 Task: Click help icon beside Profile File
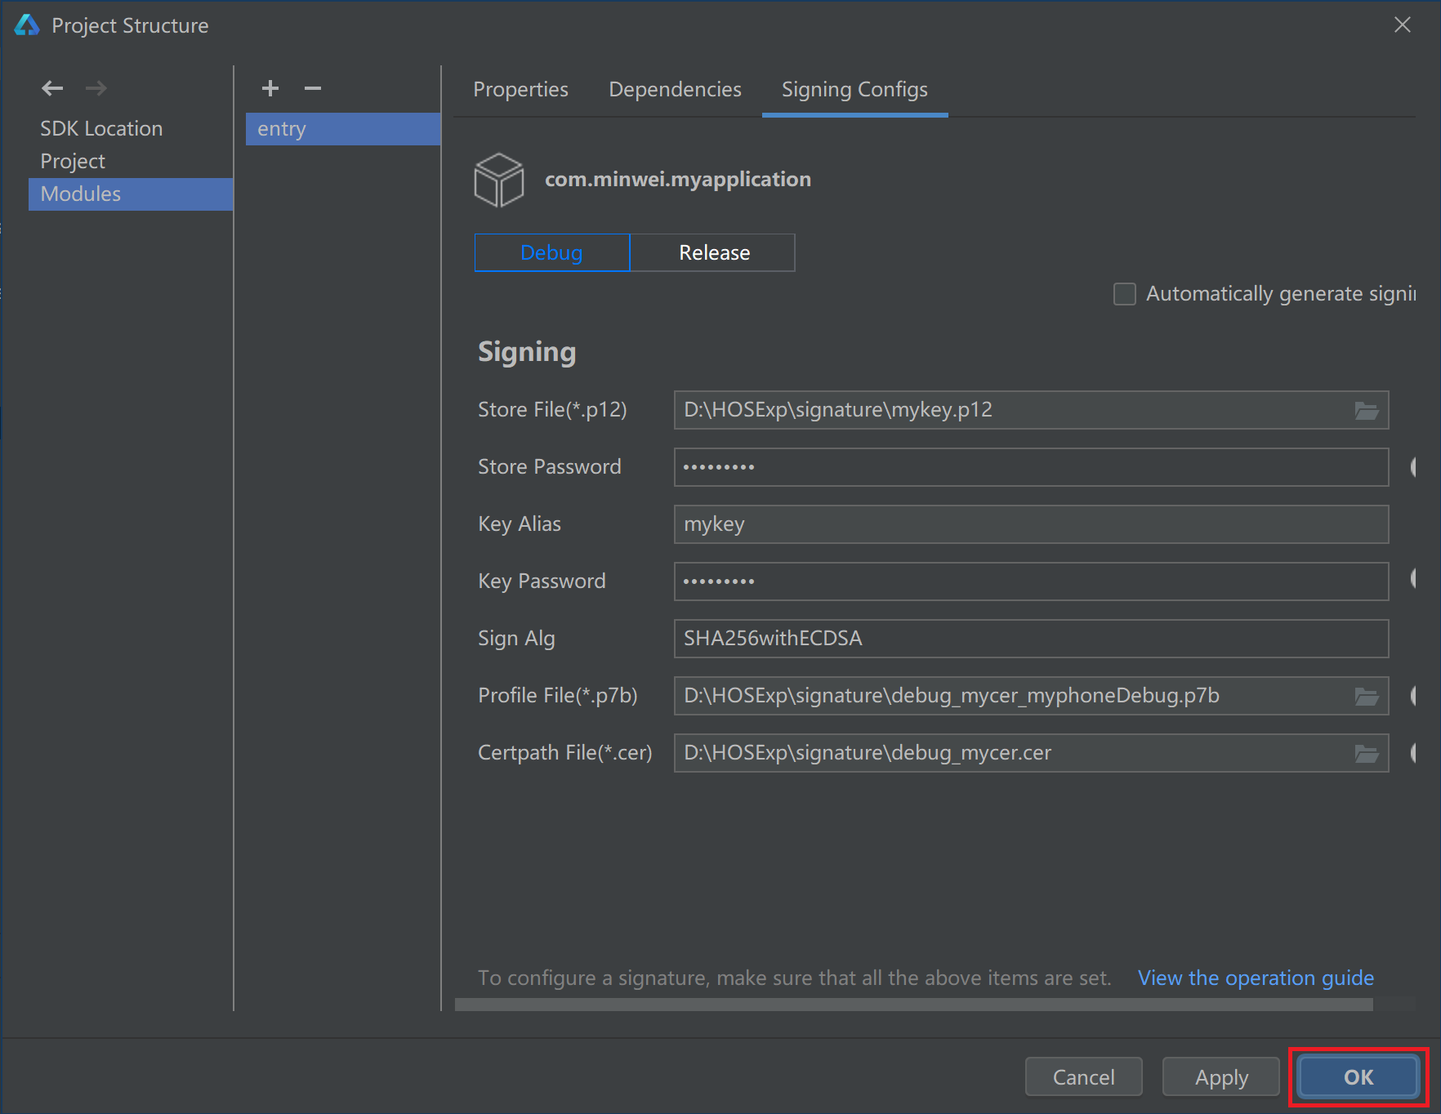[x=1412, y=696]
